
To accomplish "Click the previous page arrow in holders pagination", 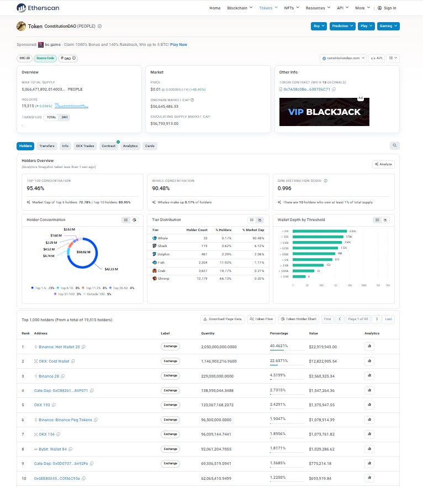I will coord(340,319).
